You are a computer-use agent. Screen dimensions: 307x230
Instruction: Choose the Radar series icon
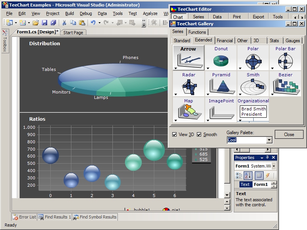coord(188,84)
